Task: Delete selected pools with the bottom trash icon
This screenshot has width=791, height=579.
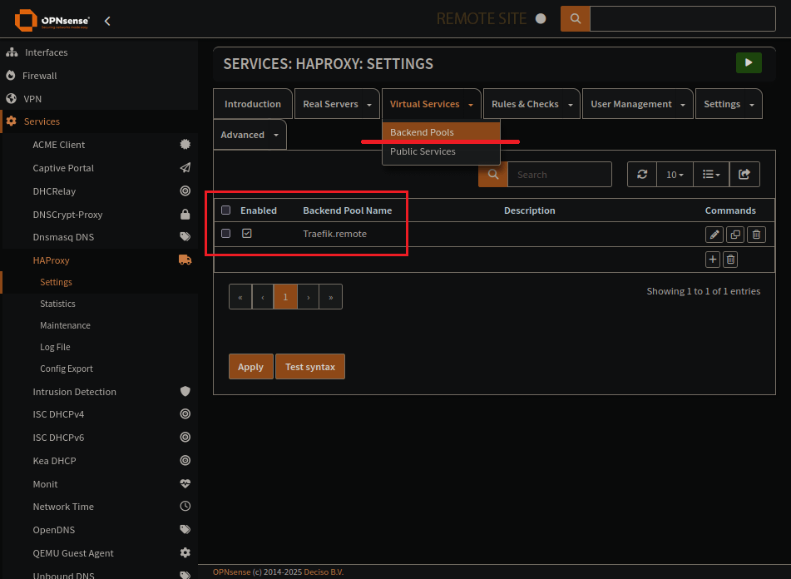Action: 730,260
